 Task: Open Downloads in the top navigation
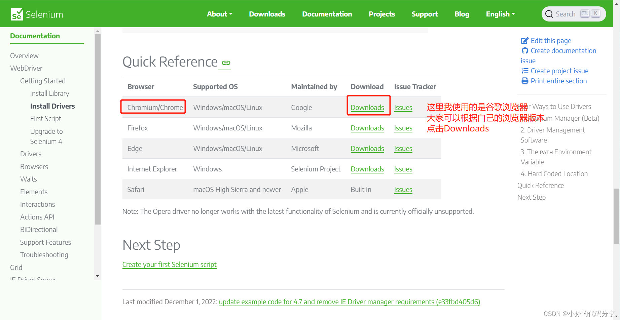(267, 14)
